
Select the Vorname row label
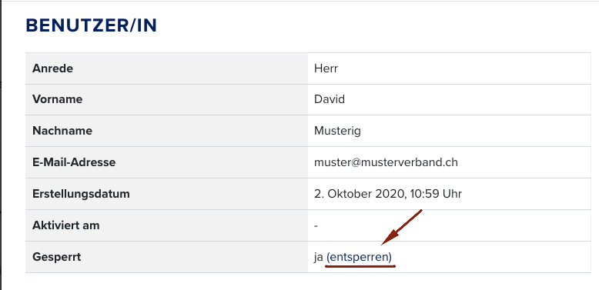[57, 99]
